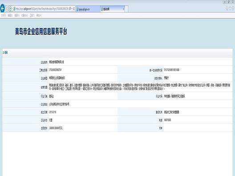
Task: Open the 收藏夹 (Favorites) menu
Action: [x=24, y=16]
